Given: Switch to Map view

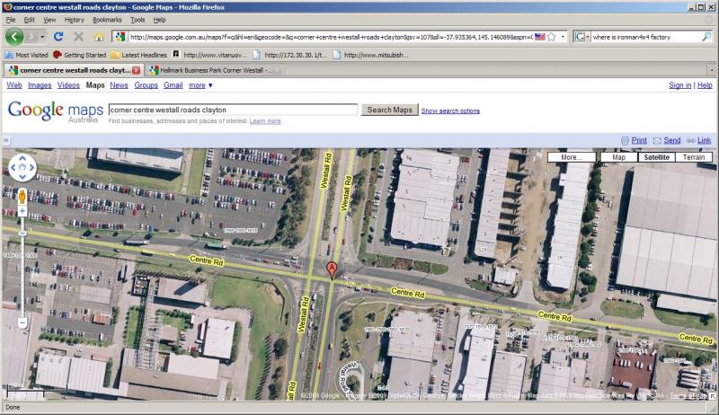Looking at the screenshot, I should (618, 157).
